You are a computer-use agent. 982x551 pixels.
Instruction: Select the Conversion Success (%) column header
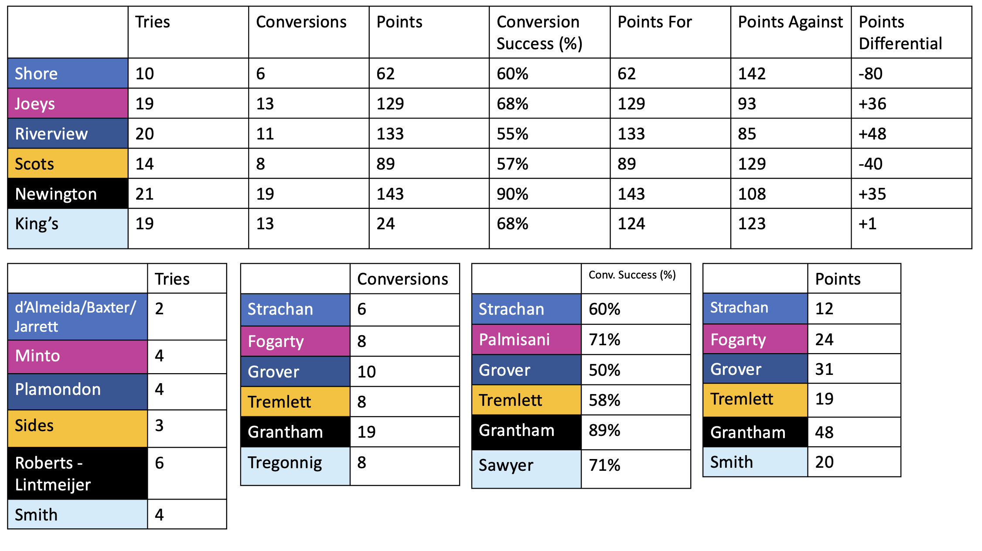(x=549, y=32)
